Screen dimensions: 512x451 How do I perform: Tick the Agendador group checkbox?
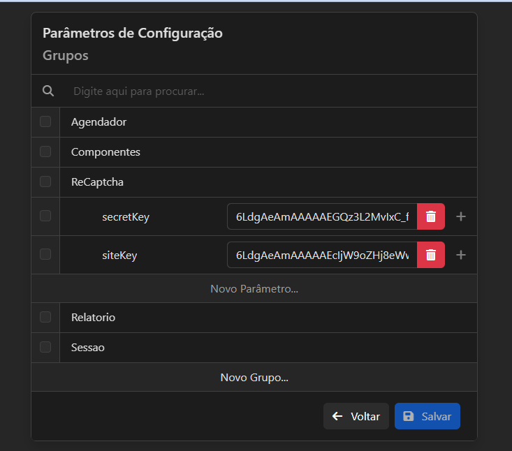(45, 121)
